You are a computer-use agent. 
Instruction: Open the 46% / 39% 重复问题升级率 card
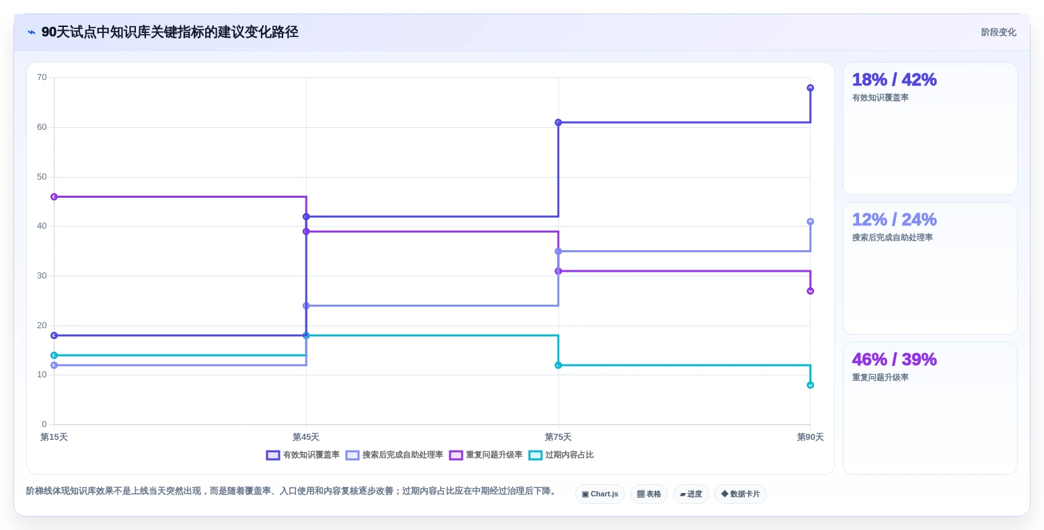click(930, 408)
